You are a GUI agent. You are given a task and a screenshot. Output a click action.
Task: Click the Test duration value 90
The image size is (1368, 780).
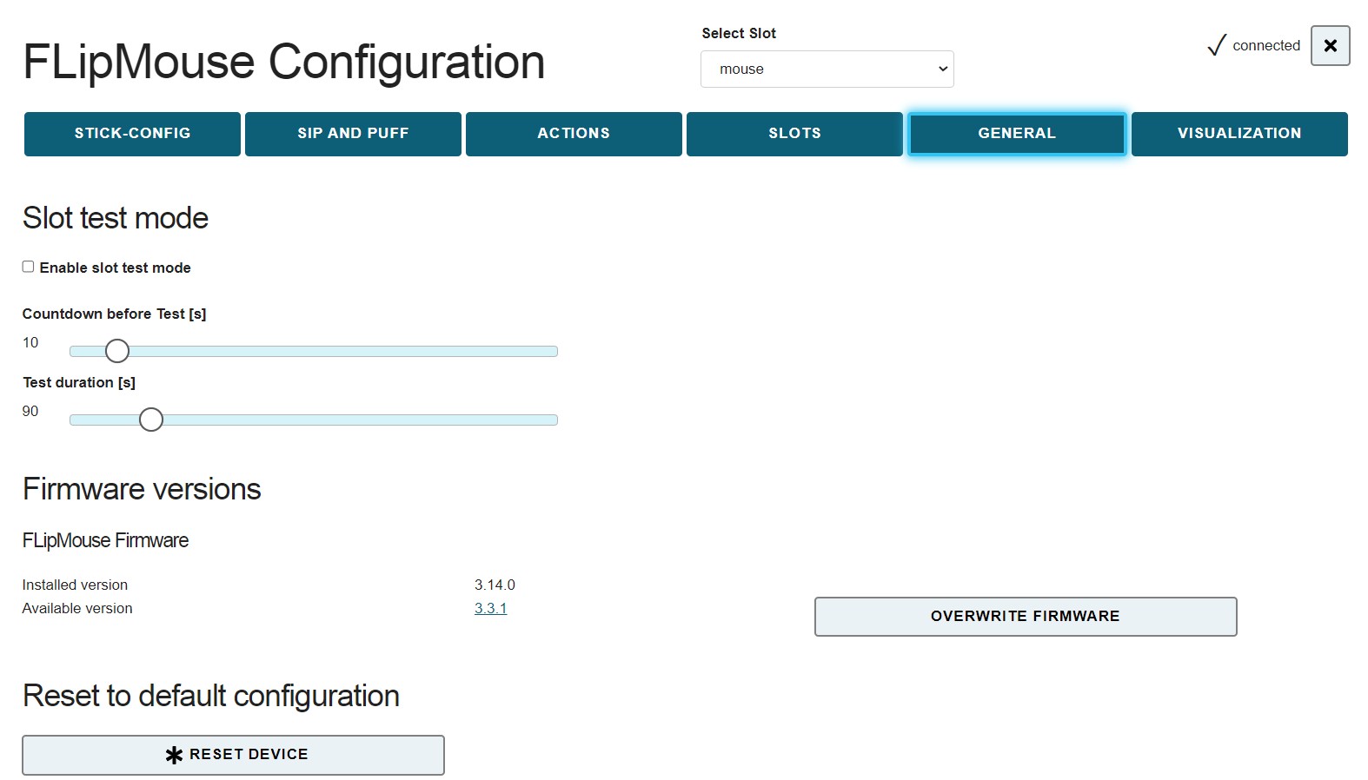pyautogui.click(x=30, y=411)
